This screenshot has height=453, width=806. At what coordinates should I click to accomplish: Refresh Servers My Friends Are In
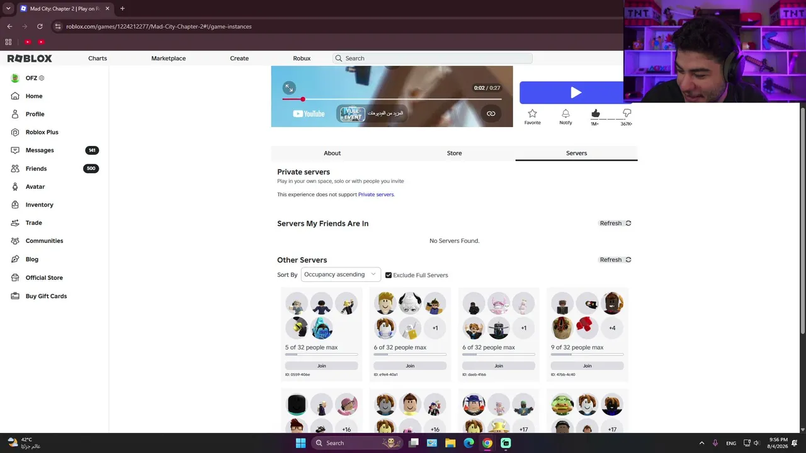(x=615, y=223)
